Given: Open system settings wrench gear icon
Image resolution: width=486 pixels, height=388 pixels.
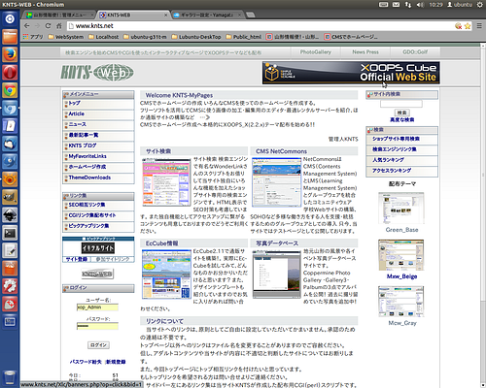Looking at the screenshot, I should click(x=10, y=286).
